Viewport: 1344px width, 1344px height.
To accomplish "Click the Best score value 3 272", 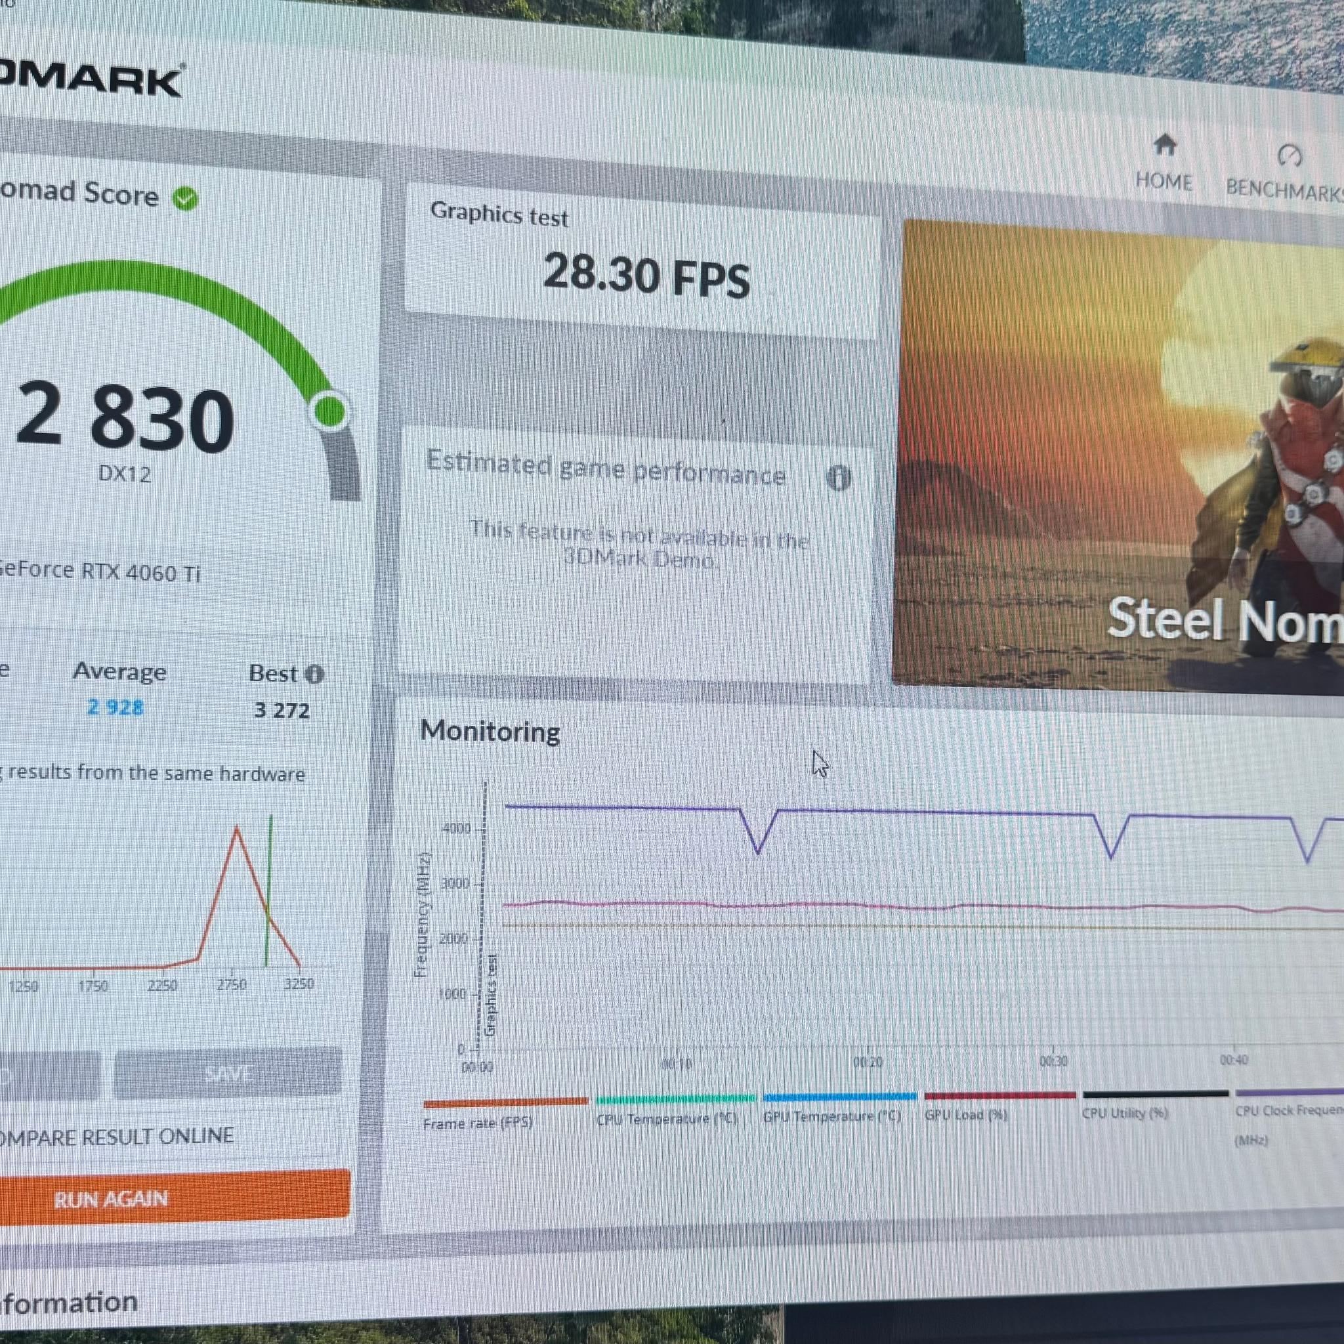I will pos(282,709).
